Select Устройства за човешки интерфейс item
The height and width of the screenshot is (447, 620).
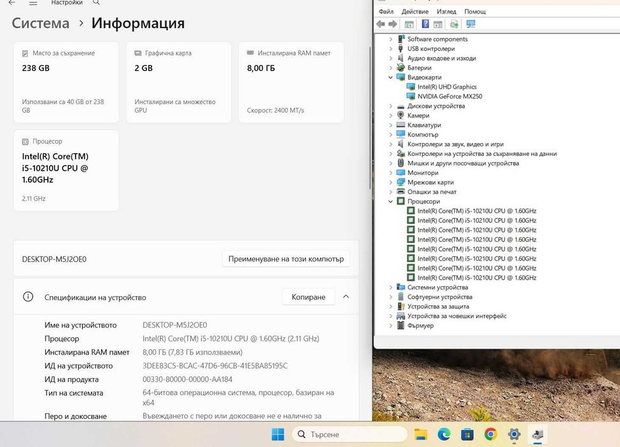click(457, 316)
